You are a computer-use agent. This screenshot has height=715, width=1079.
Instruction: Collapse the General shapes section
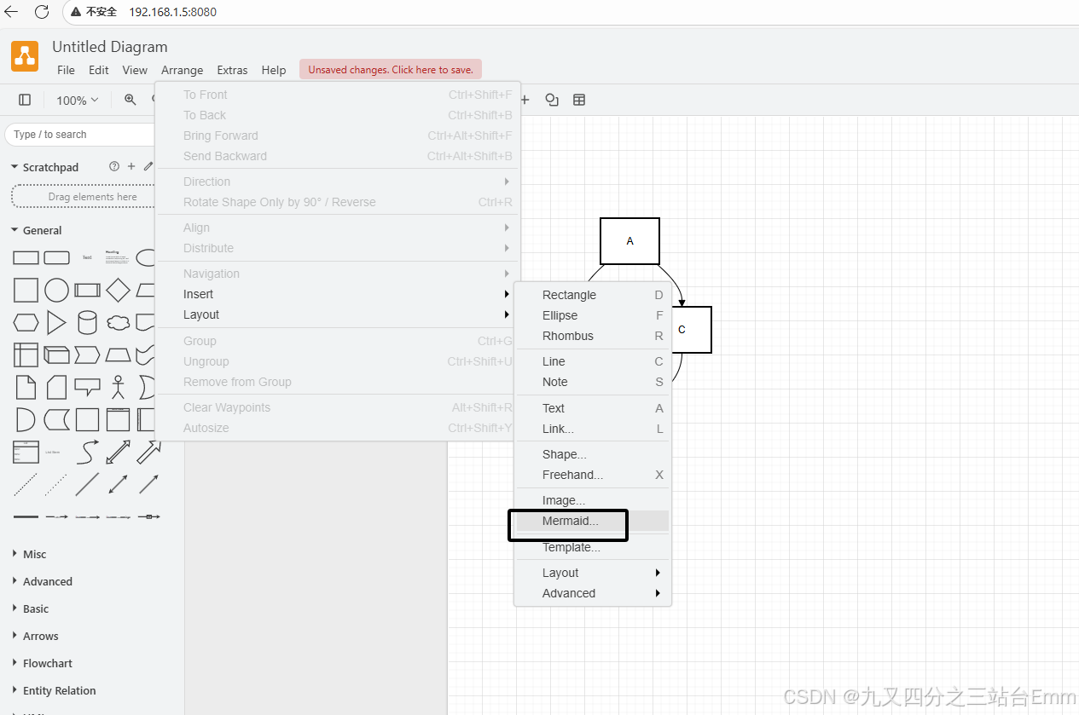click(x=36, y=230)
